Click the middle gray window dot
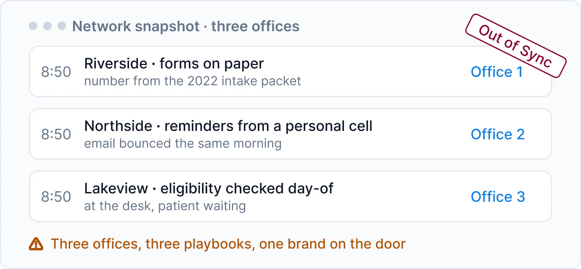The height and width of the screenshot is (269, 581). (47, 26)
